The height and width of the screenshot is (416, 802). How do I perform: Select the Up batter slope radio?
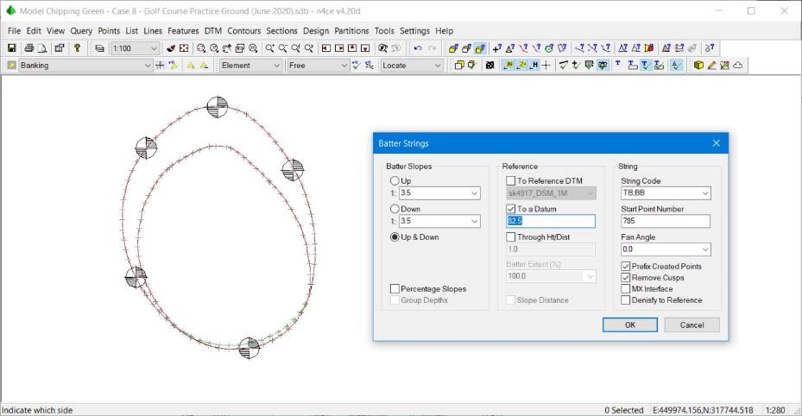[x=395, y=180]
